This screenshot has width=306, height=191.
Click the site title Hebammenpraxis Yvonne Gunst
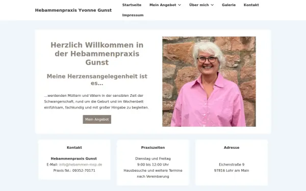73,10
